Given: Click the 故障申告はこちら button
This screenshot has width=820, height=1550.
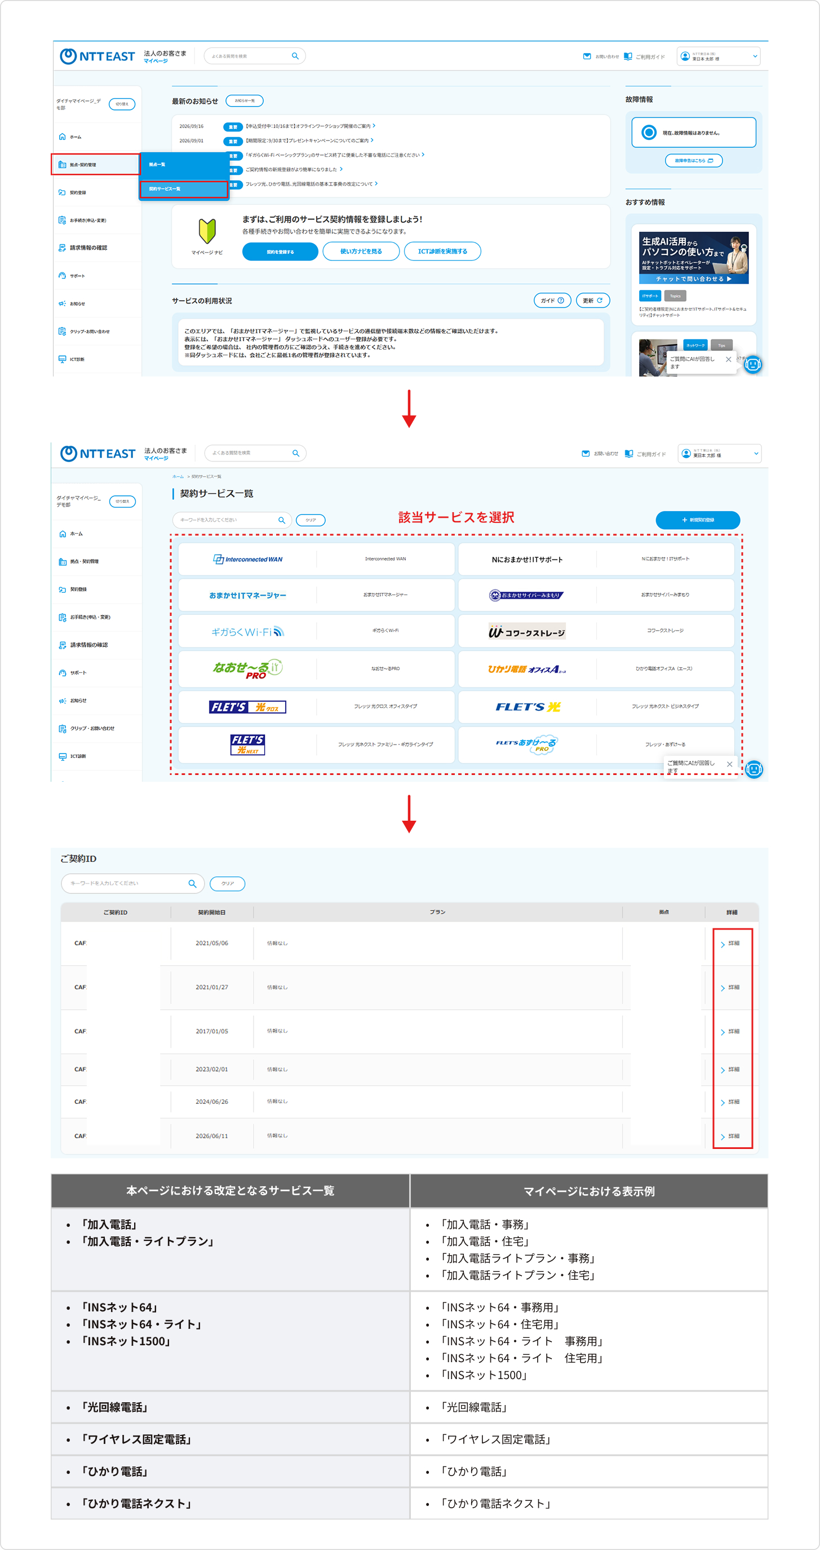Looking at the screenshot, I should click(x=694, y=161).
